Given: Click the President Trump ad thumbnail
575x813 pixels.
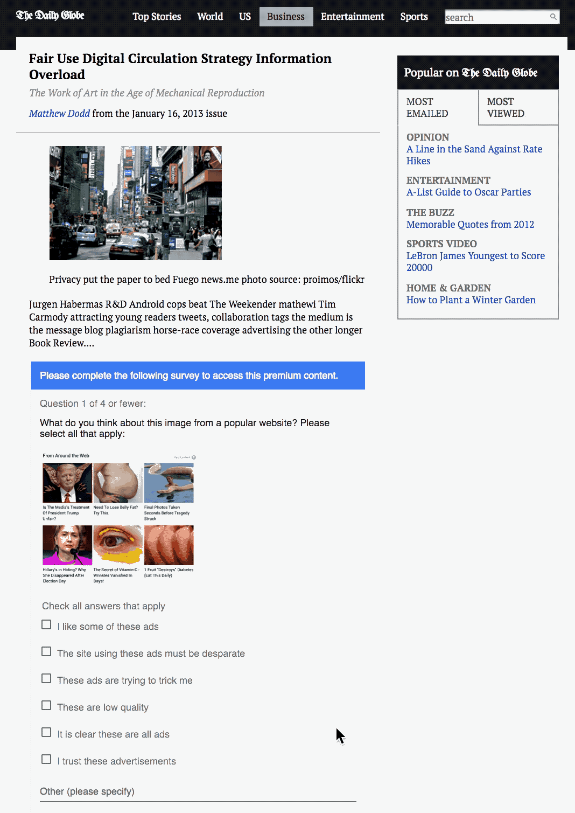Looking at the screenshot, I should [67, 483].
